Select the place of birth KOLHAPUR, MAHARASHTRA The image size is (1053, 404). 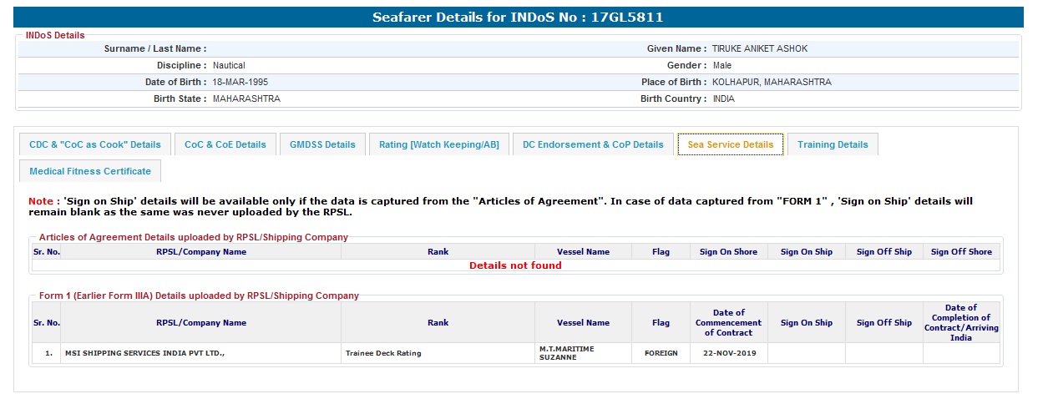(x=771, y=83)
